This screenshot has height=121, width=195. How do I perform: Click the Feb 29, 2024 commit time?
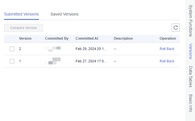91,49
